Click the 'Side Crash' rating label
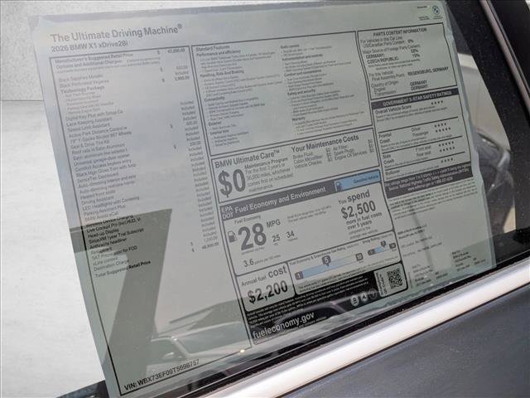Image resolution: width=530 pixels, height=398 pixels. click(x=388, y=158)
